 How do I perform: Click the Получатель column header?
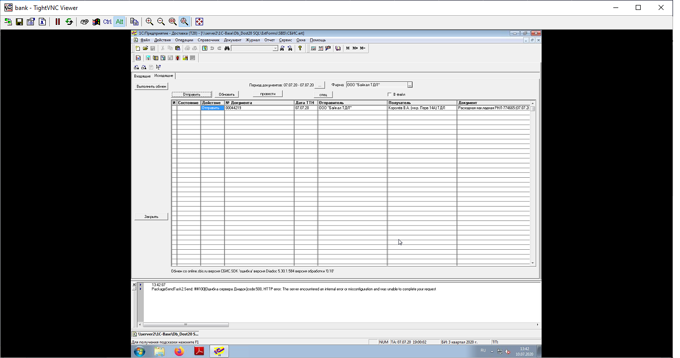point(422,103)
